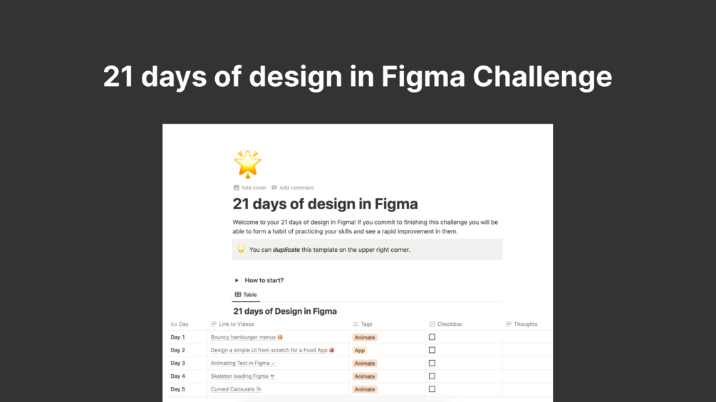Click the Checkbox column header icon
This screenshot has height=402, width=716.
point(432,324)
